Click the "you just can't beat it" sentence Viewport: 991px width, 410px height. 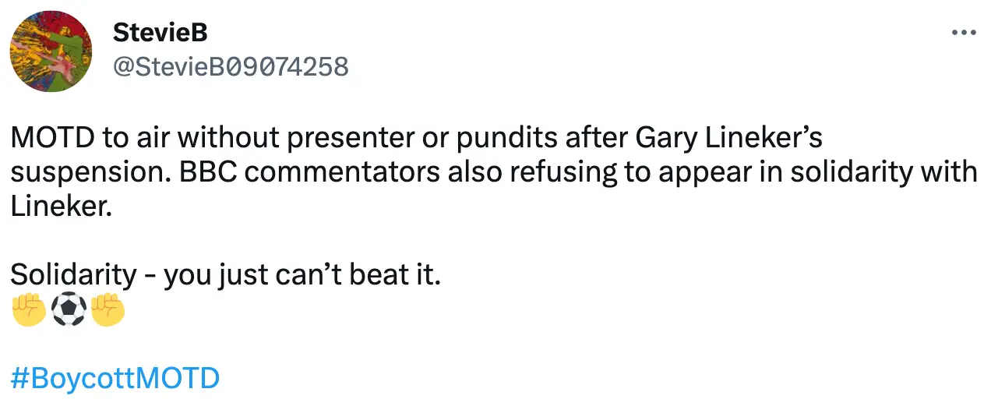302,274
